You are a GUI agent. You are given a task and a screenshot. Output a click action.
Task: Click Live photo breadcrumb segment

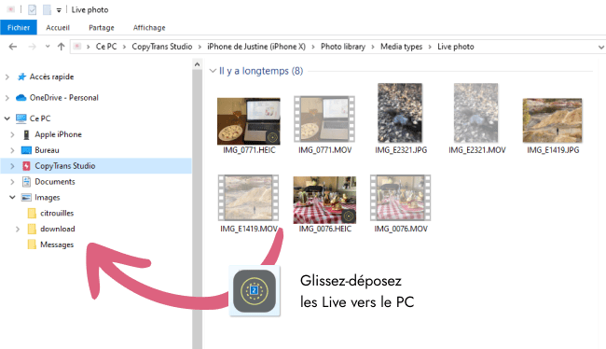point(456,47)
